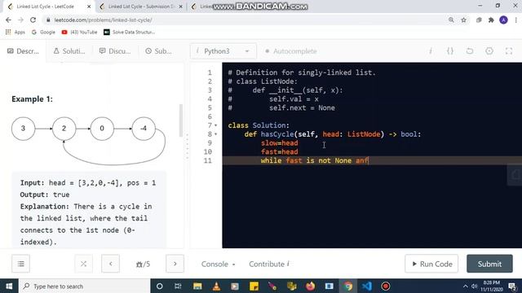Click the Bandicam record icon in taskbar

tap(386, 286)
